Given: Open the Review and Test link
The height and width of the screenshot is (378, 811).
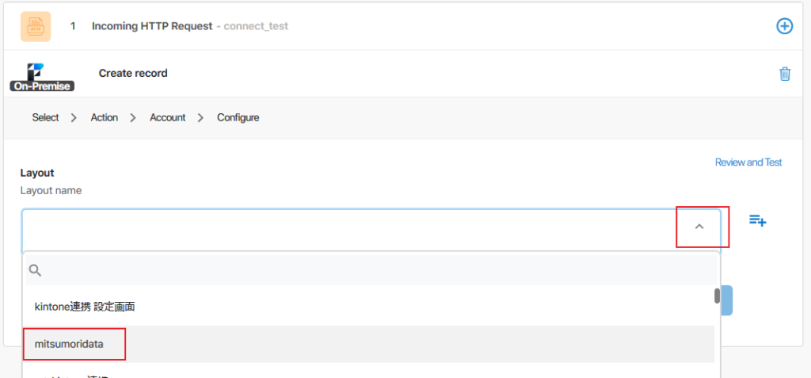Looking at the screenshot, I should pyautogui.click(x=748, y=162).
